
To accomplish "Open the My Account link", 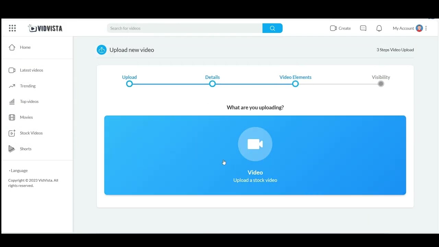I will [x=403, y=28].
